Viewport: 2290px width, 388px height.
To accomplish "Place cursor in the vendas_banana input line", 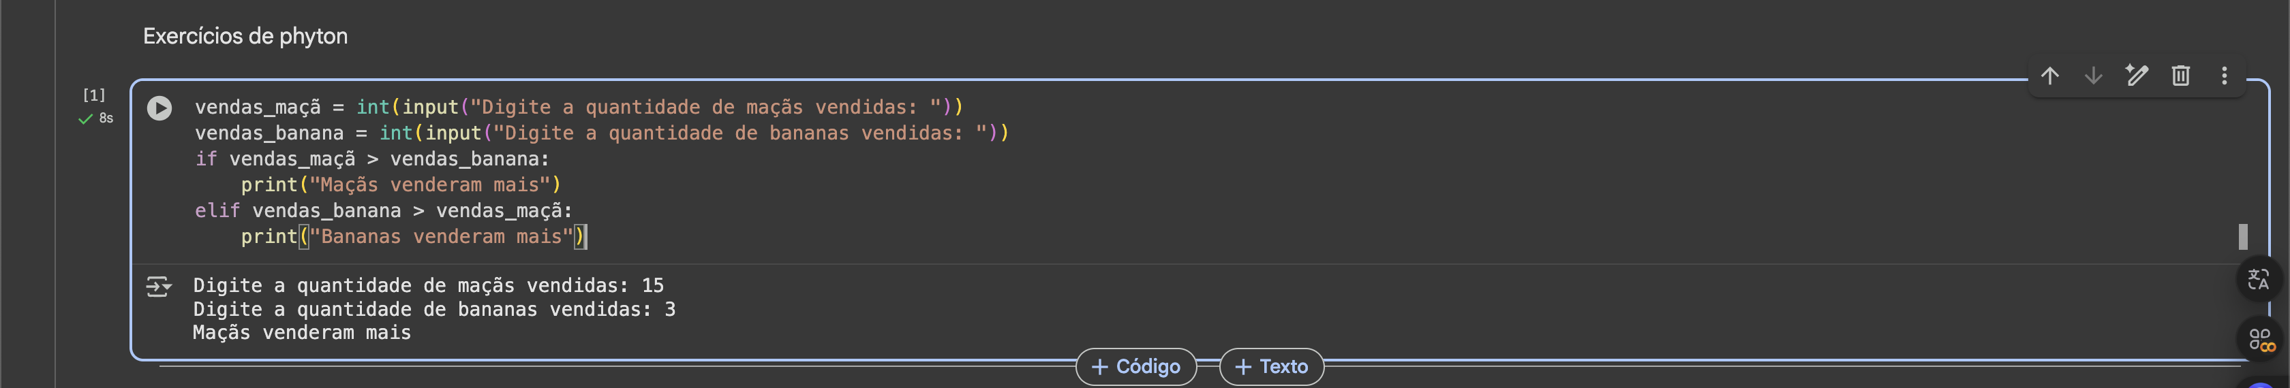I will pos(601,133).
